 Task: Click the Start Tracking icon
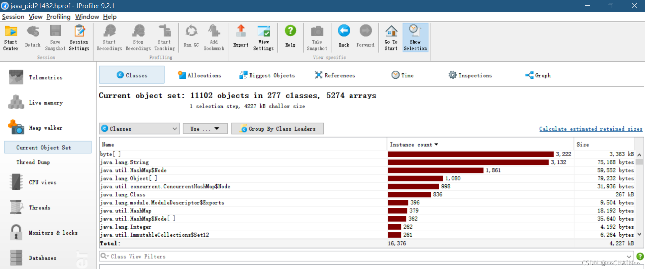pos(164,38)
